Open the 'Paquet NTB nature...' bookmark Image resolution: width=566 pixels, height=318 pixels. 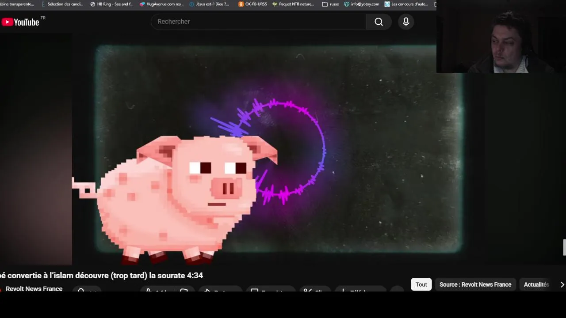coord(293,4)
